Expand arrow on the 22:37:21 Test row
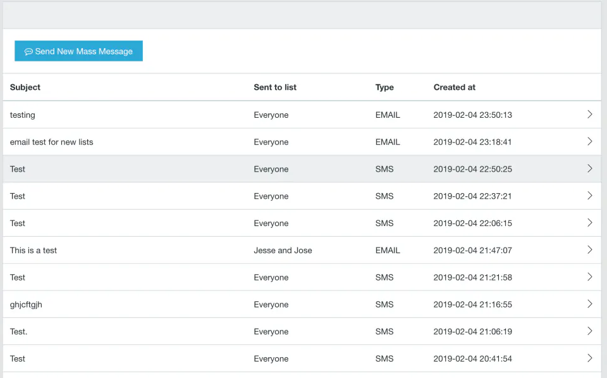Image resolution: width=607 pixels, height=378 pixels. pyautogui.click(x=589, y=196)
